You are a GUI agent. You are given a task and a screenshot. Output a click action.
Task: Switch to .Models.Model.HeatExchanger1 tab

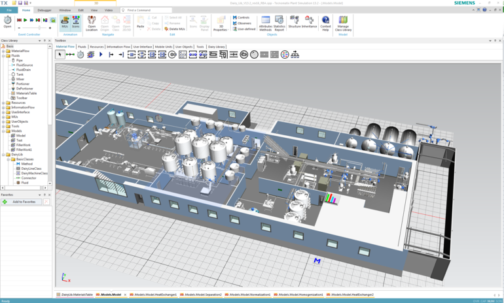click(x=153, y=295)
